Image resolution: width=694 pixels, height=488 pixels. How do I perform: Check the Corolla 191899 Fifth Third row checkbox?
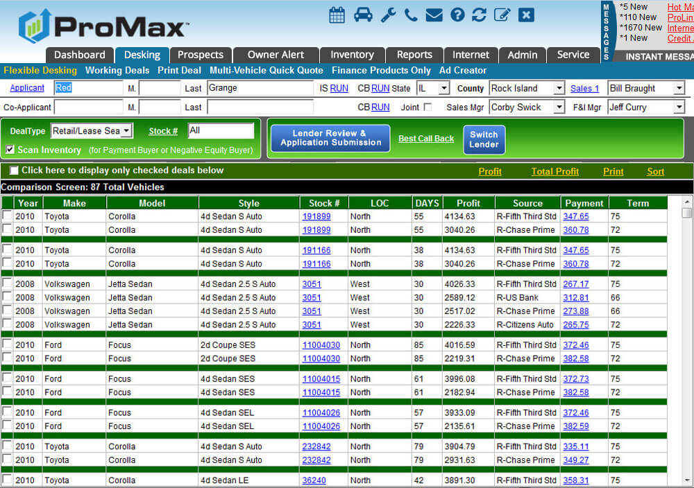point(7,216)
